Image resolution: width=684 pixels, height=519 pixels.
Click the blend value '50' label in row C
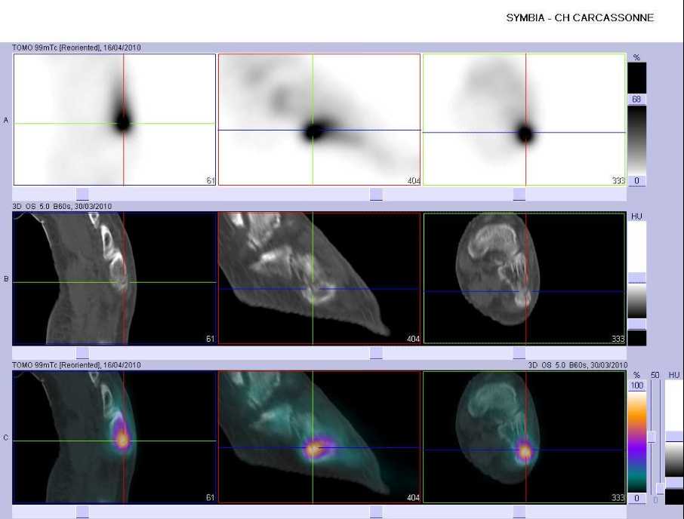click(655, 375)
